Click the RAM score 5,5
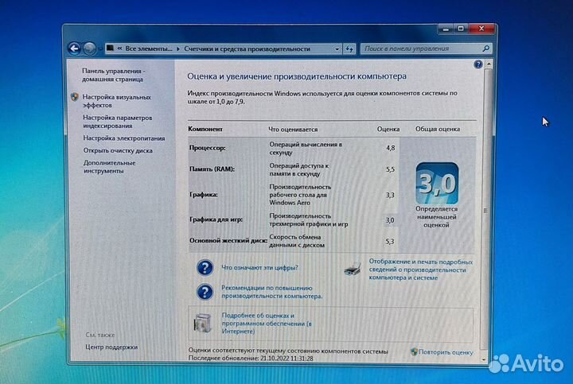573x384 pixels. tap(390, 169)
